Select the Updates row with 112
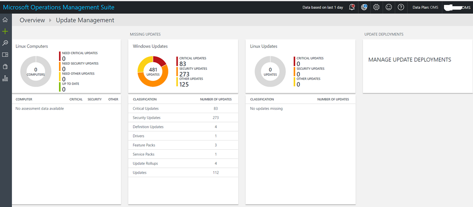 click(183, 172)
